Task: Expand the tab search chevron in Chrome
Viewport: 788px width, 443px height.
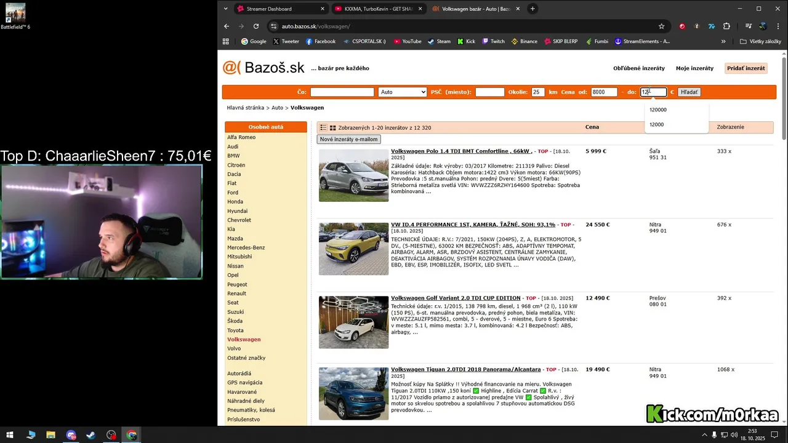Action: (x=226, y=9)
